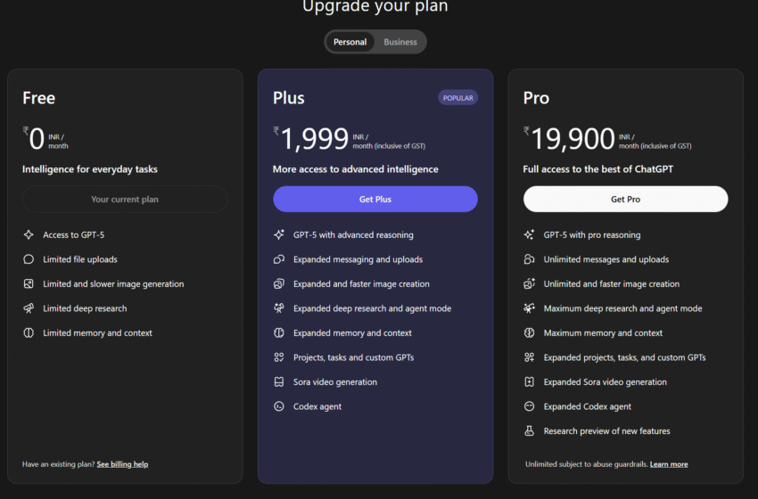The width and height of the screenshot is (758, 499).
Task: Click the Expanded Codex agent icon in Pro
Action: point(530,406)
